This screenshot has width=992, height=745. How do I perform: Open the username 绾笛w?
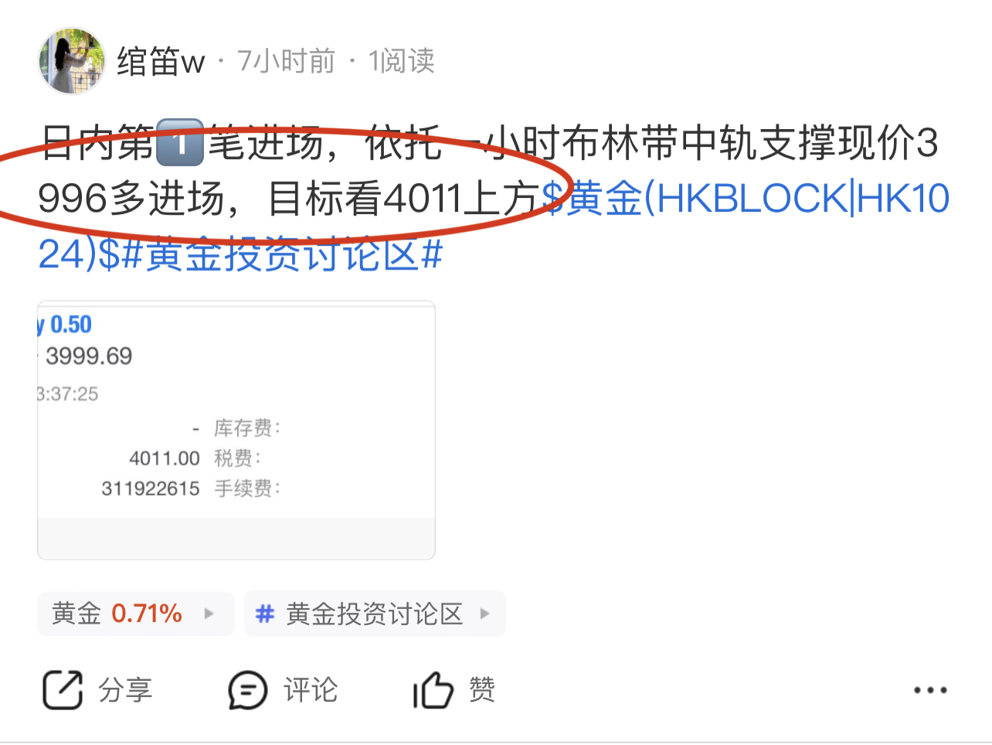(x=161, y=61)
